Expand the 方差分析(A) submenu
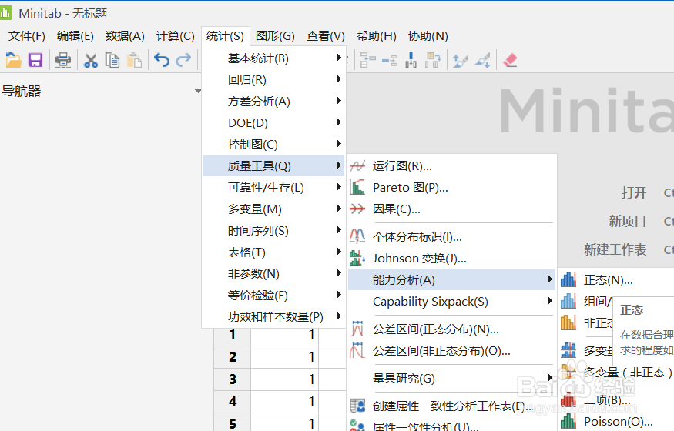Screen dimensions: 674x431 (273, 102)
